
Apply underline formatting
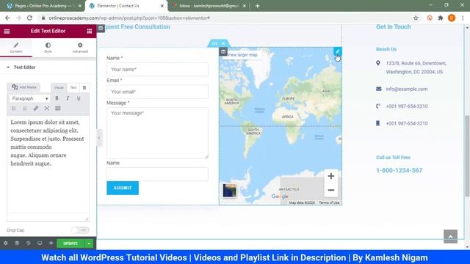pos(79,98)
